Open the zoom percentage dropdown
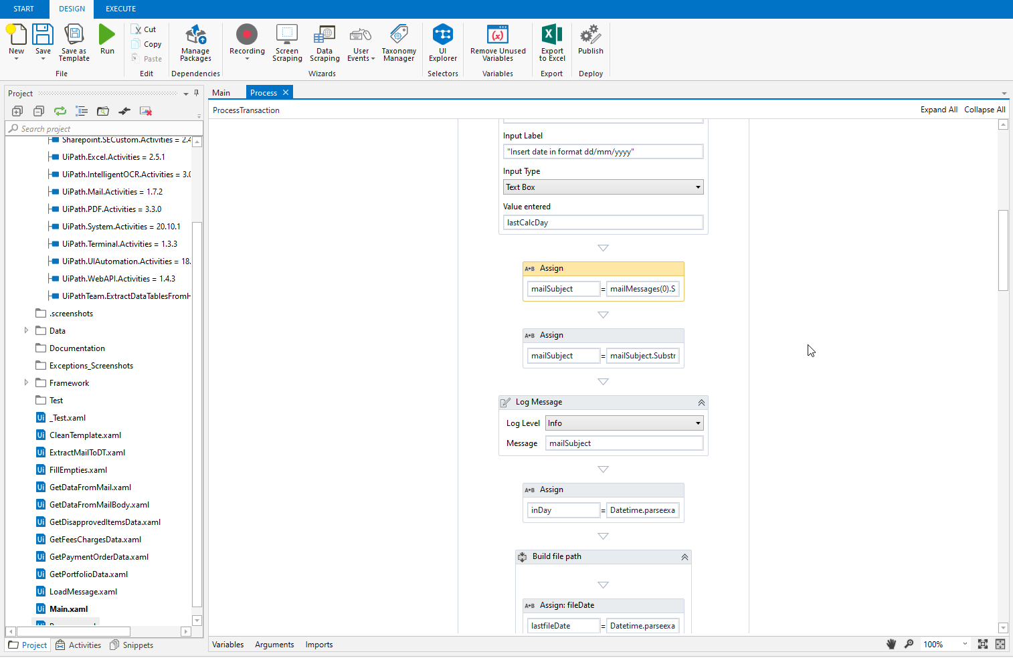This screenshot has height=658, width=1013. coord(965,644)
